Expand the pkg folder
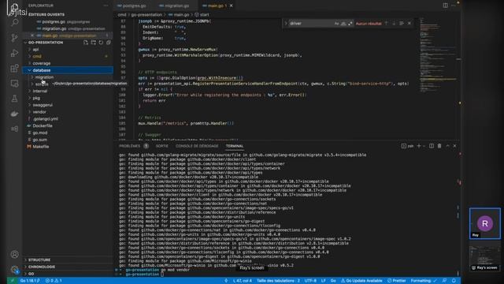The height and width of the screenshot is (284, 504). pyautogui.click(x=36, y=98)
